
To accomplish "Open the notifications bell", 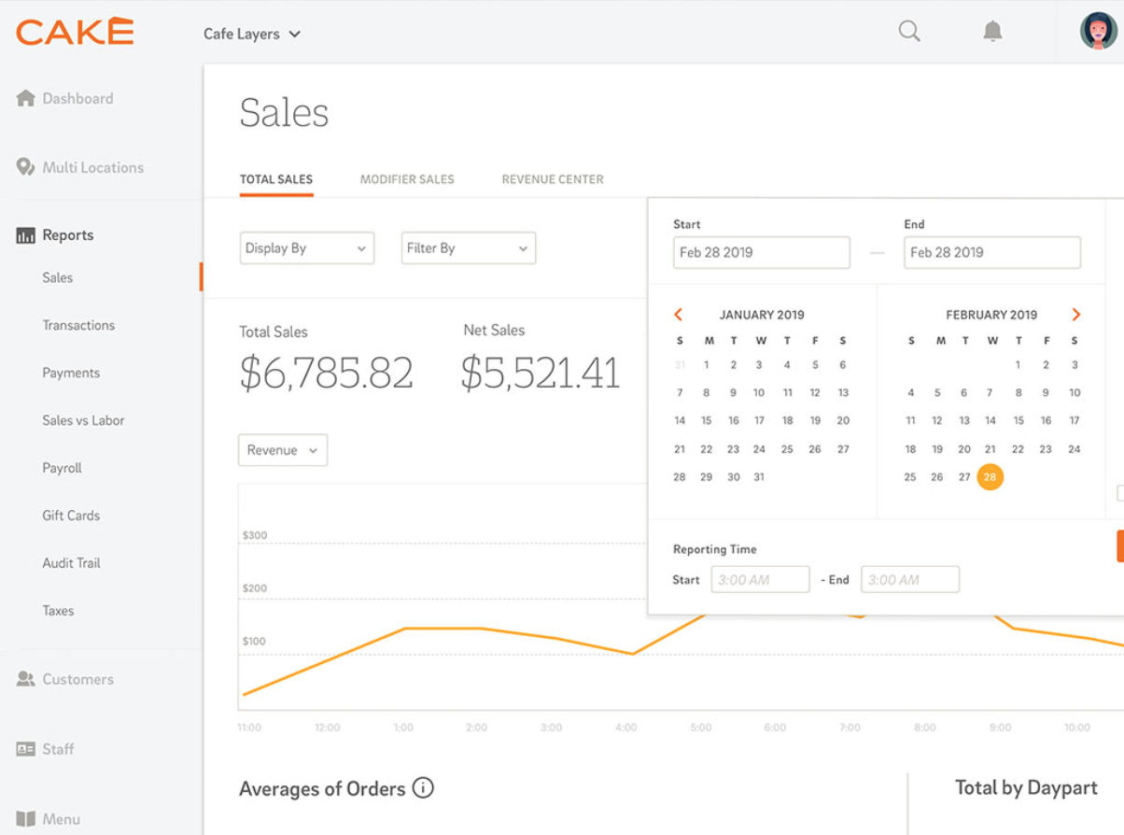I will [x=992, y=32].
